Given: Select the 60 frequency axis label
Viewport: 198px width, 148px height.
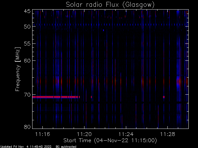Looking at the screenshot, I should pyautogui.click(x=27, y=61).
